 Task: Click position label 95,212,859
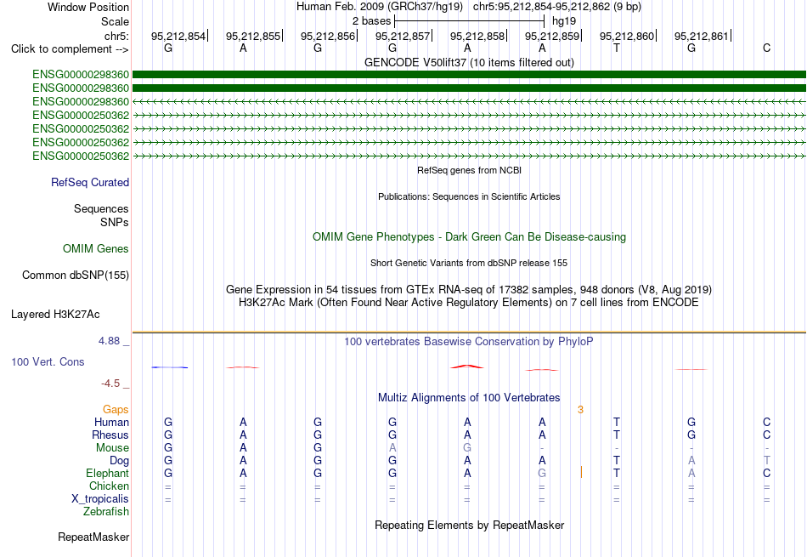[x=551, y=36]
